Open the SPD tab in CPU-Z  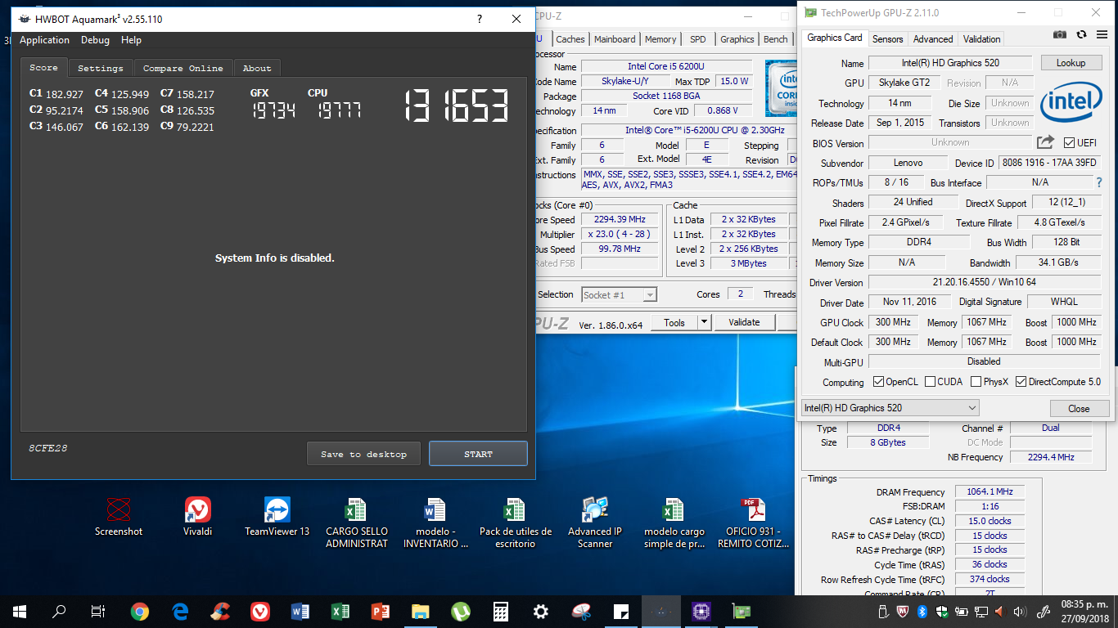pos(698,39)
